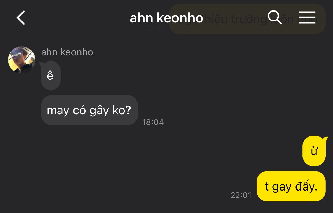This screenshot has height=213, width=333.
Task: Tap the 22:01 timestamp
Action: pos(241,195)
